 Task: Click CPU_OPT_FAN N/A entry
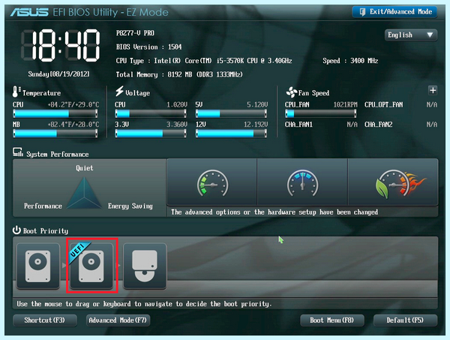tap(400, 104)
